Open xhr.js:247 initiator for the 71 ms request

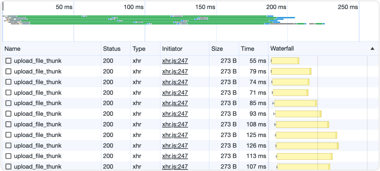(x=175, y=93)
